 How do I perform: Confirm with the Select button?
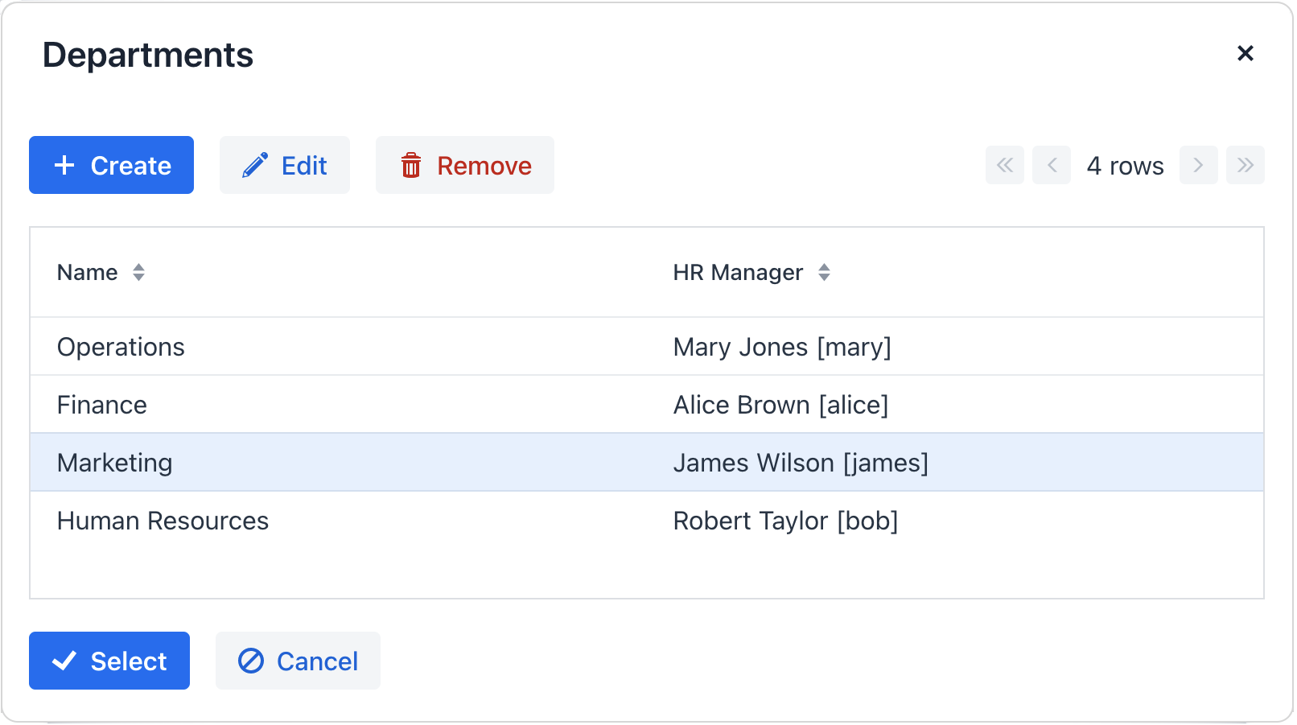tap(109, 661)
